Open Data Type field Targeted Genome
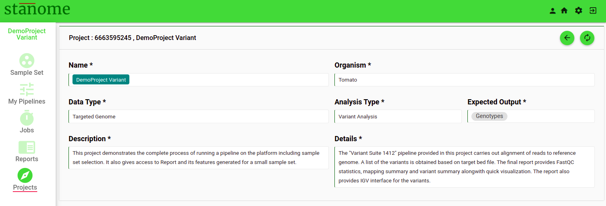Screen dimensions: 606x206 click(199, 116)
